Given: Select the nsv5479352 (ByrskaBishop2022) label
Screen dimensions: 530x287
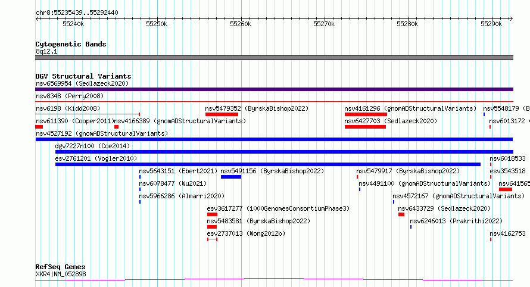Looking at the screenshot, I should click(257, 108).
